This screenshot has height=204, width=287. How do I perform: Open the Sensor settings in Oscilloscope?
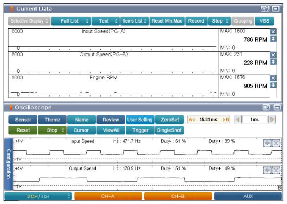[23, 120]
